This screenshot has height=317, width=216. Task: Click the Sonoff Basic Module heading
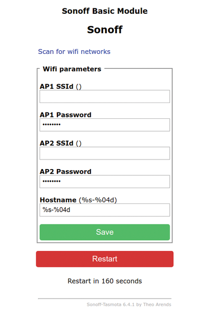[x=105, y=11]
